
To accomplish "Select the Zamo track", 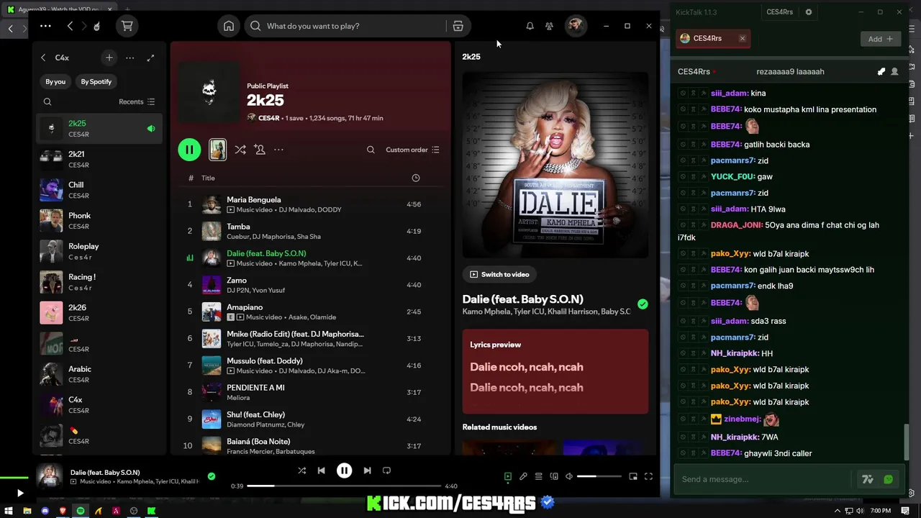I will pyautogui.click(x=311, y=285).
